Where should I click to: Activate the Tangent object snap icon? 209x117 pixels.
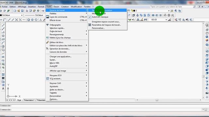tap(36, 20)
